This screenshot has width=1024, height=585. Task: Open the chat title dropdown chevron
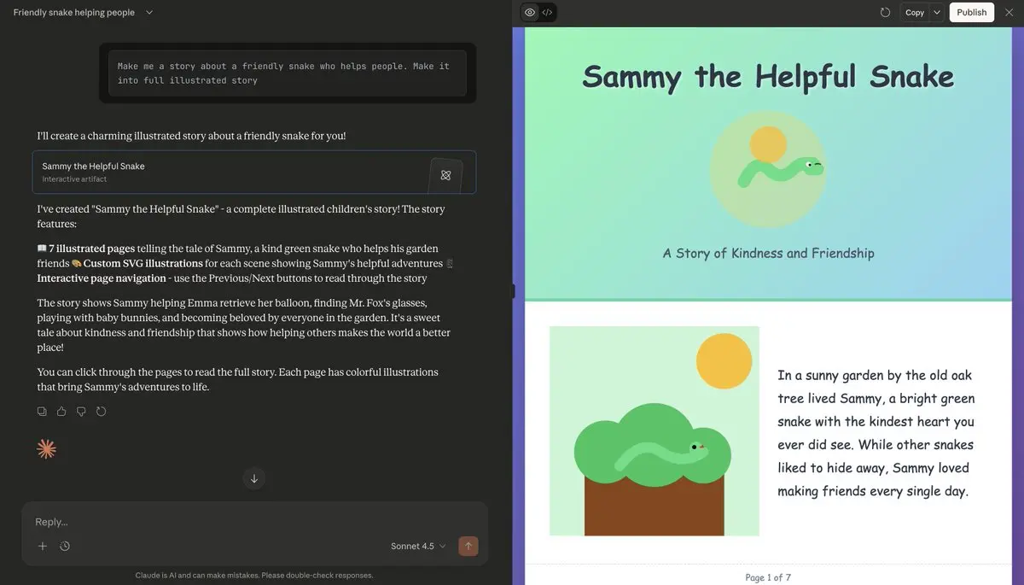point(149,13)
